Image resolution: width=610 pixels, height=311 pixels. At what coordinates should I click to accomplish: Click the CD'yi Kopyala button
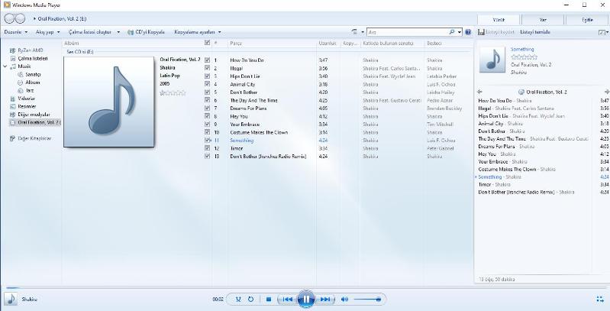pos(147,32)
